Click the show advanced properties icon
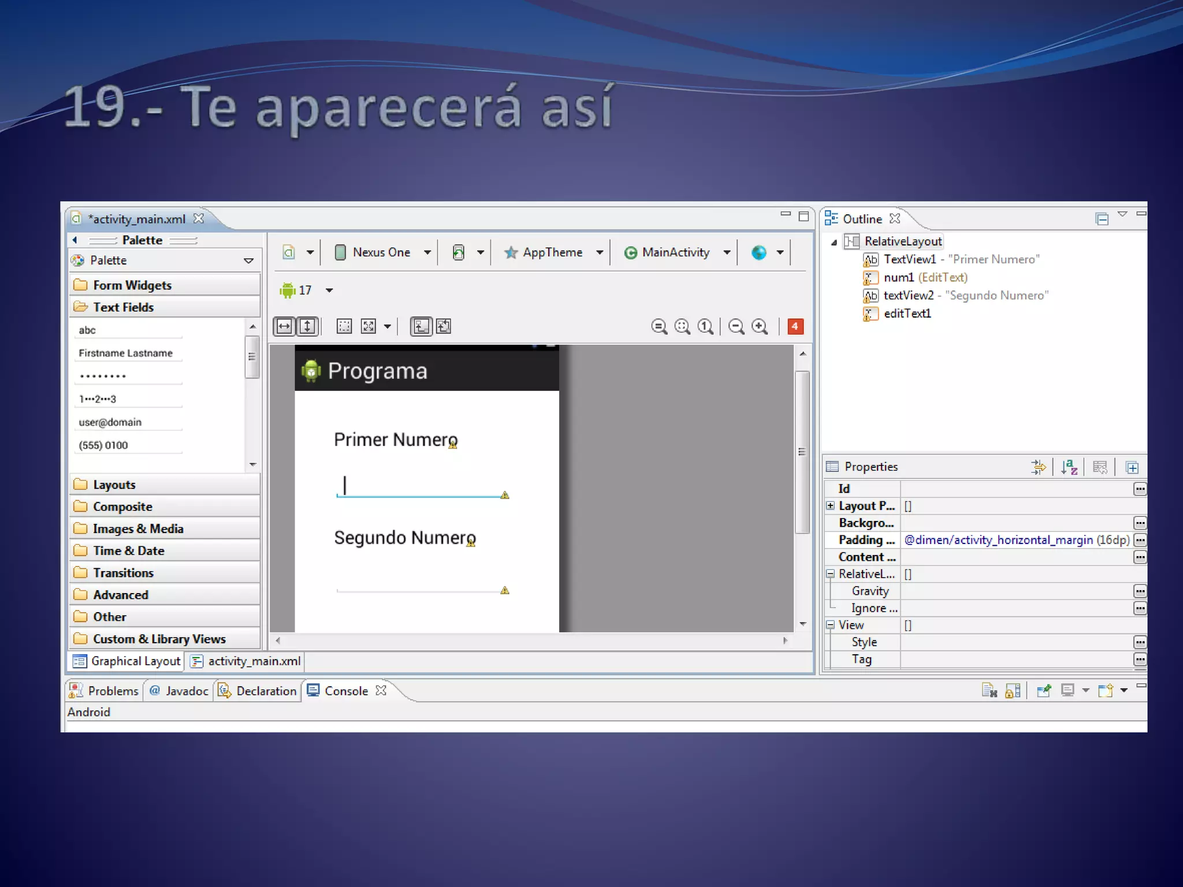The width and height of the screenshot is (1183, 887). 1038,467
